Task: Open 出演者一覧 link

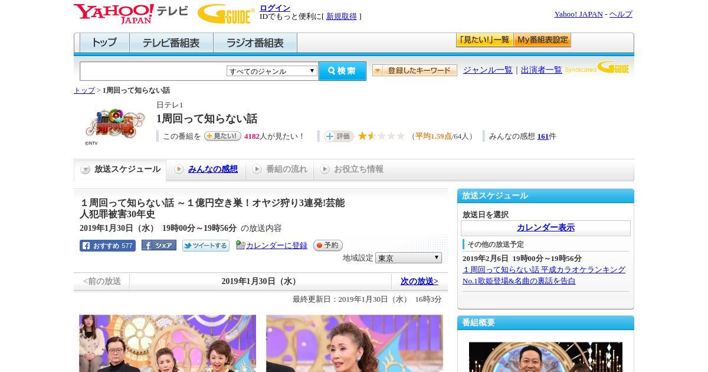Action: pos(542,70)
